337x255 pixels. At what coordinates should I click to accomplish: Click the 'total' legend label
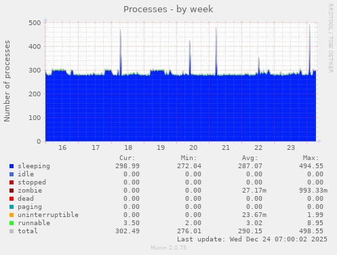click(28, 231)
